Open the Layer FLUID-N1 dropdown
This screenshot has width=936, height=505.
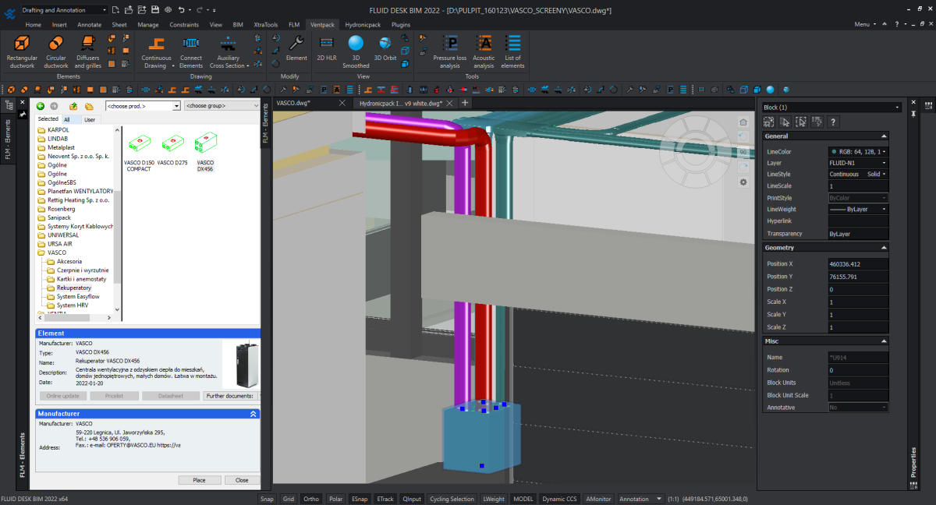pyautogui.click(x=857, y=163)
